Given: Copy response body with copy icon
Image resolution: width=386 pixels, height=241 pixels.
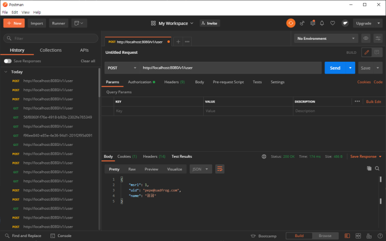Looking at the screenshot, I should tap(369, 168).
